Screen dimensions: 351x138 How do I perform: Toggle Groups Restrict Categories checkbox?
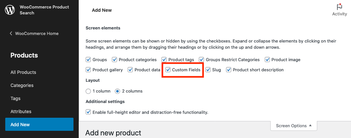pos(201,60)
